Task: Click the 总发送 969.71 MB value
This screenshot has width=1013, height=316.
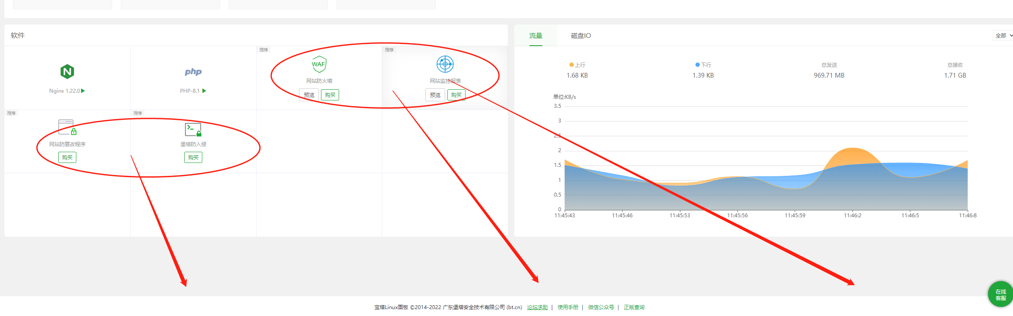Action: (829, 75)
